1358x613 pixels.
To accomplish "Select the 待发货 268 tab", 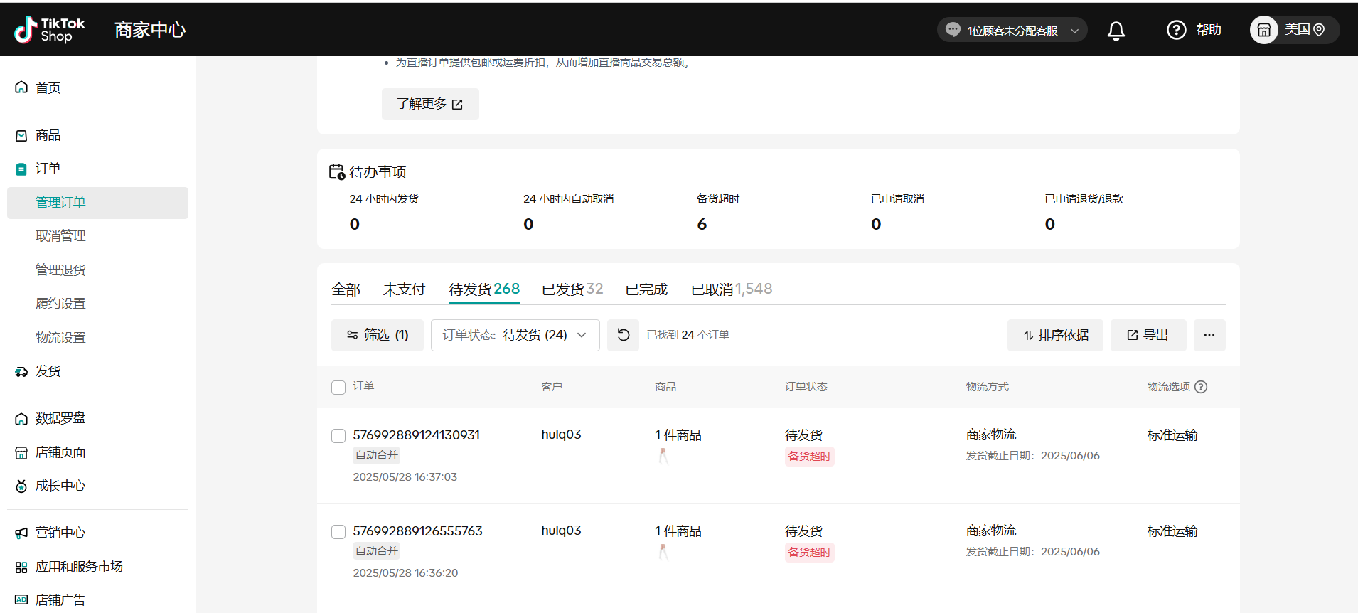I will pyautogui.click(x=484, y=289).
